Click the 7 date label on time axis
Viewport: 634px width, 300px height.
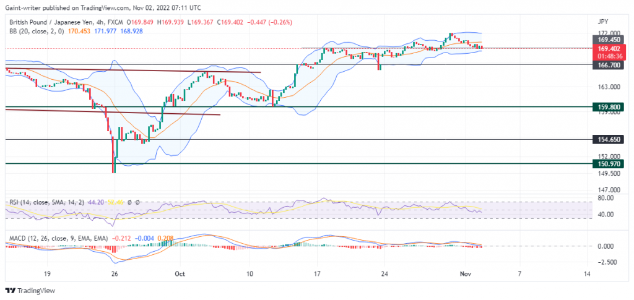pyautogui.click(x=519, y=274)
